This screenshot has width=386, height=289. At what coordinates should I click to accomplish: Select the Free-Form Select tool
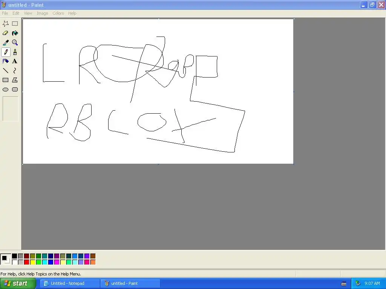point(5,24)
